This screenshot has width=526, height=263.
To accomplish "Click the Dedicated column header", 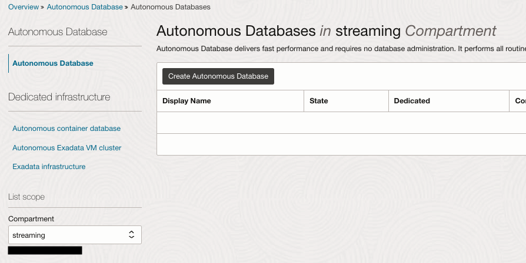I will [412, 101].
